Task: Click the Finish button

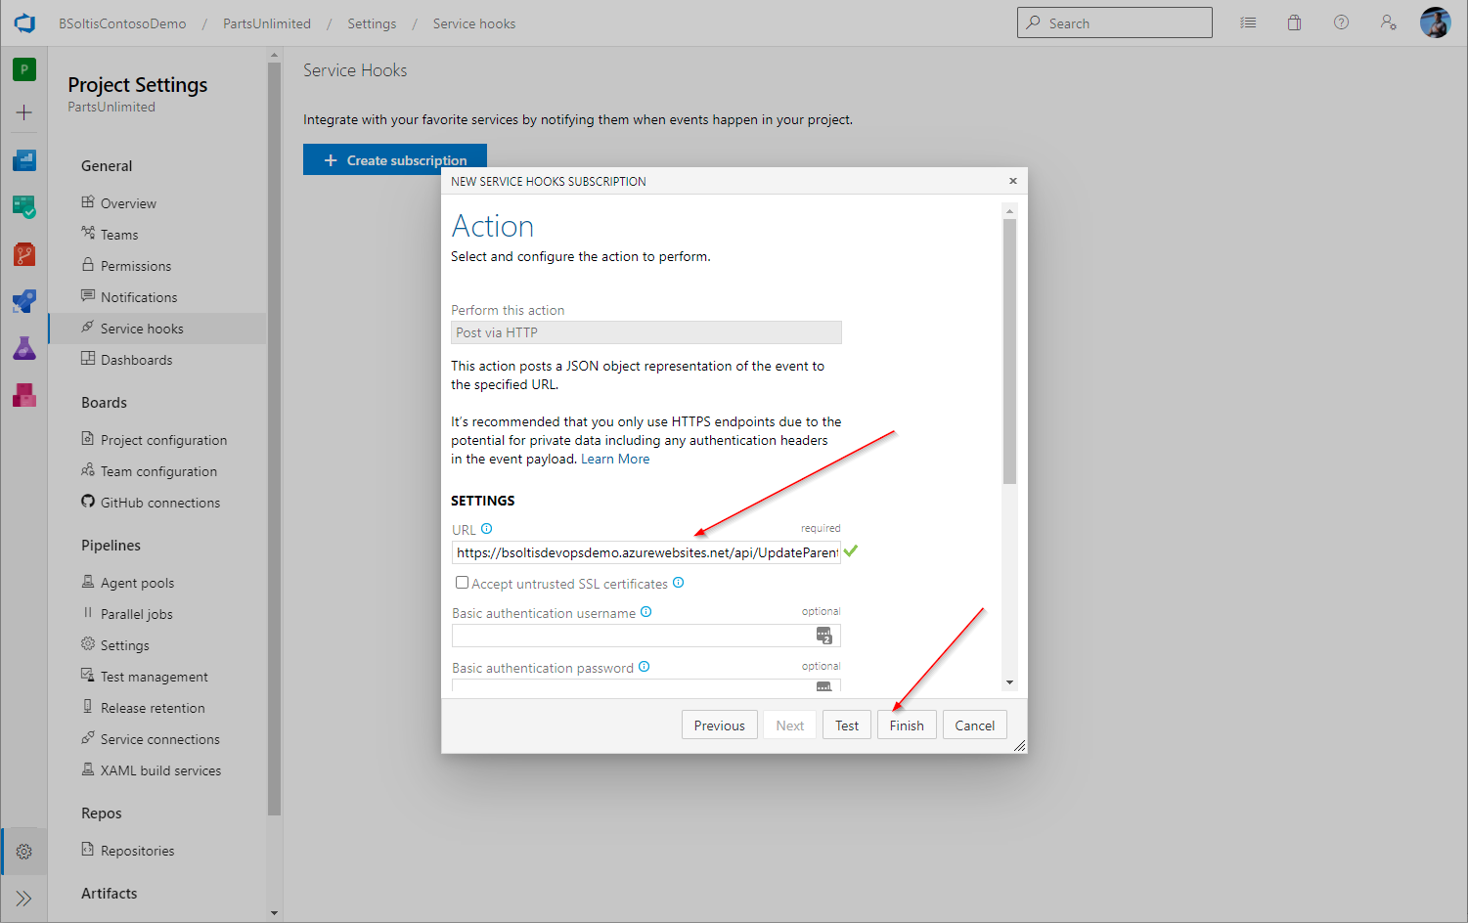Action: click(906, 725)
